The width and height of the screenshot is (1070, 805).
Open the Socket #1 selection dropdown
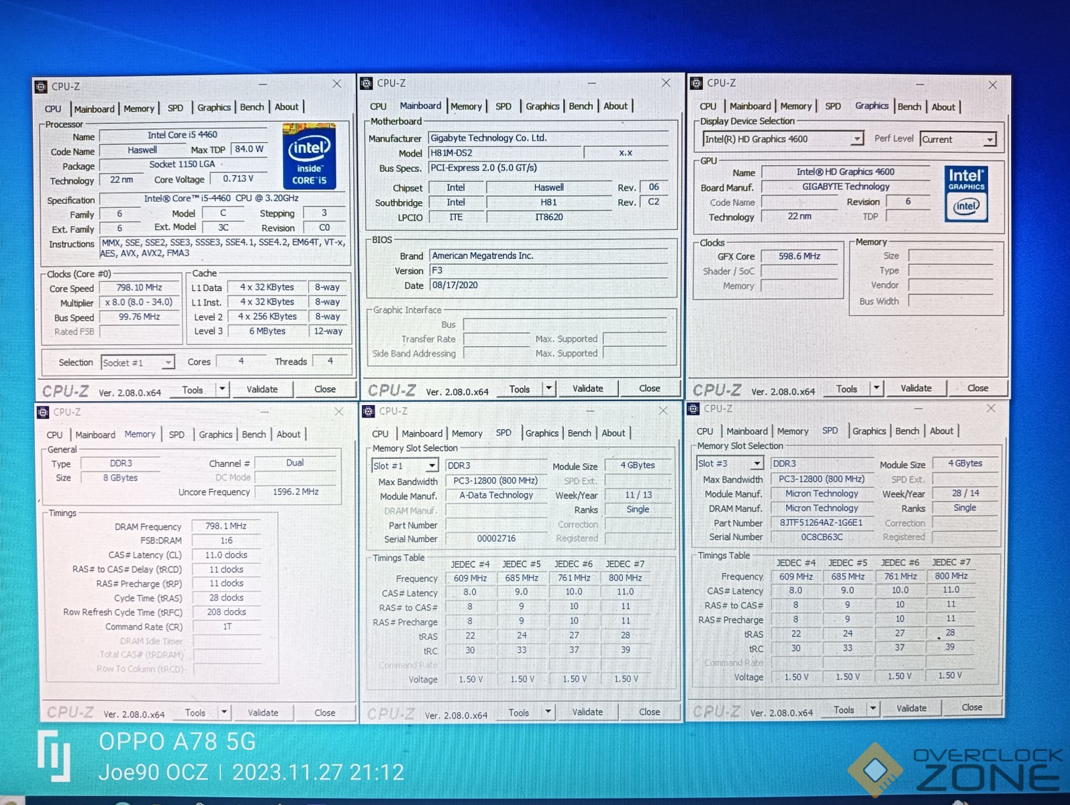(x=138, y=362)
